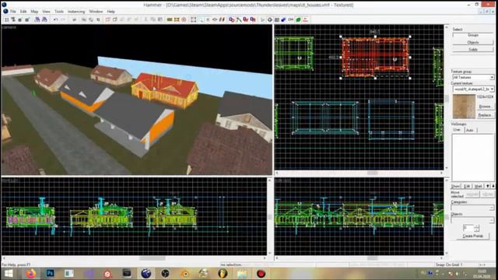498x280 pixels.
Task: Toggle the 3D grid toolbar icon
Action: tap(13, 19)
